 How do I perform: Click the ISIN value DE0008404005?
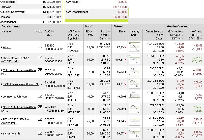(54, 49)
